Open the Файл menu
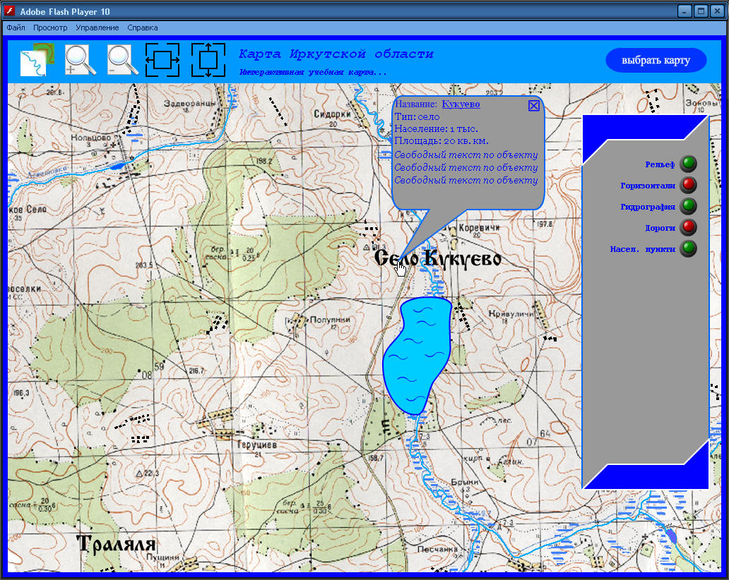729x580 pixels. (16, 28)
